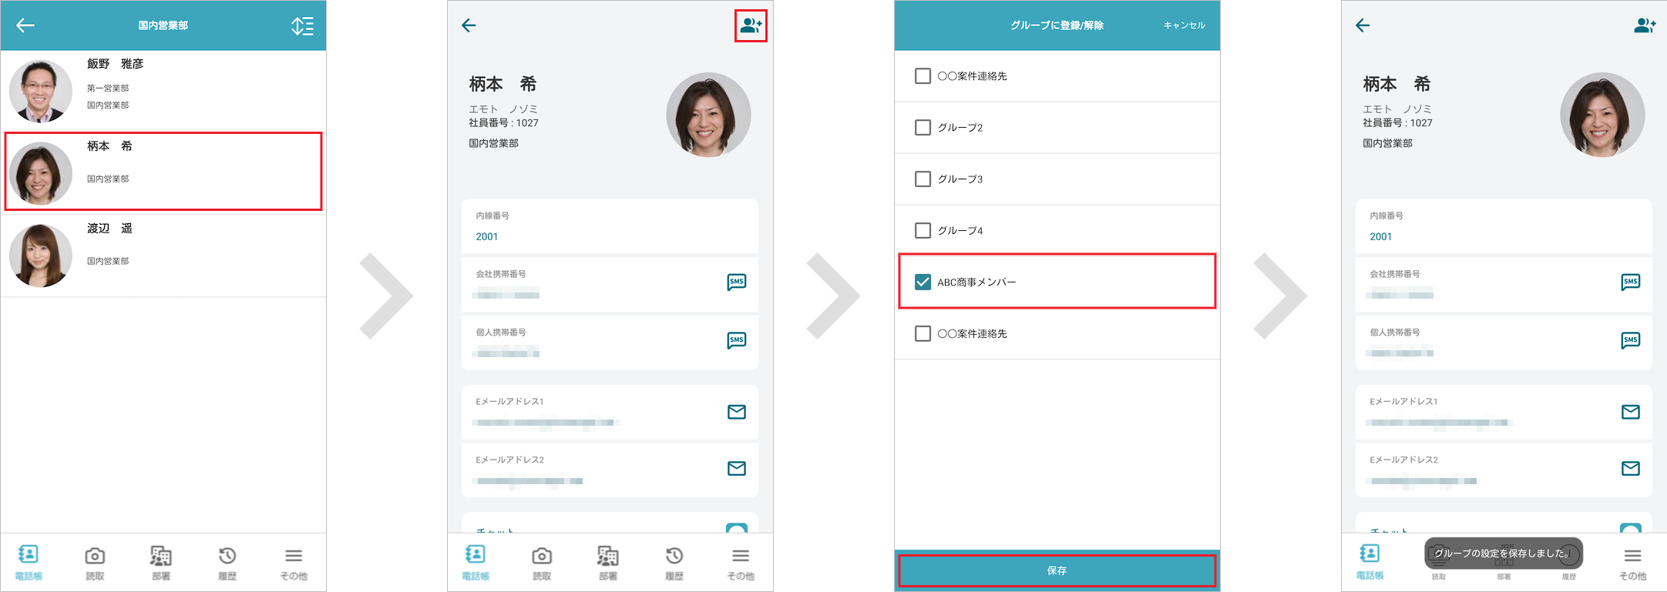1667x592 pixels.
Task: Tap mail icon for Eメールアドレス1 on detail without toast
Action: tap(737, 412)
